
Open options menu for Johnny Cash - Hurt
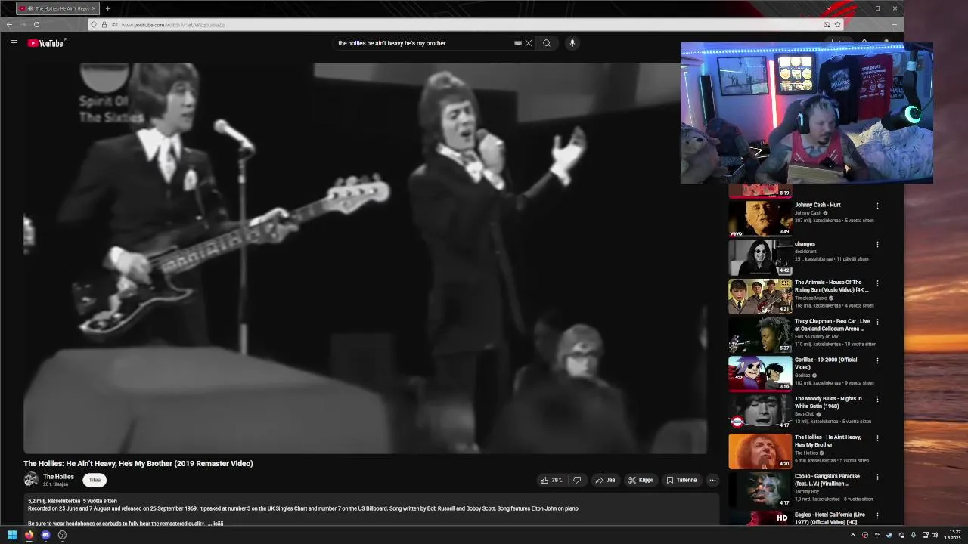coord(877,206)
